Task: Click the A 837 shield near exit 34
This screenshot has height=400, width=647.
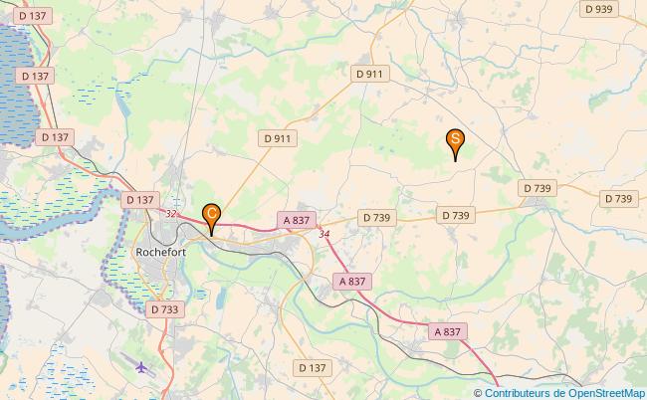Action: (297, 220)
